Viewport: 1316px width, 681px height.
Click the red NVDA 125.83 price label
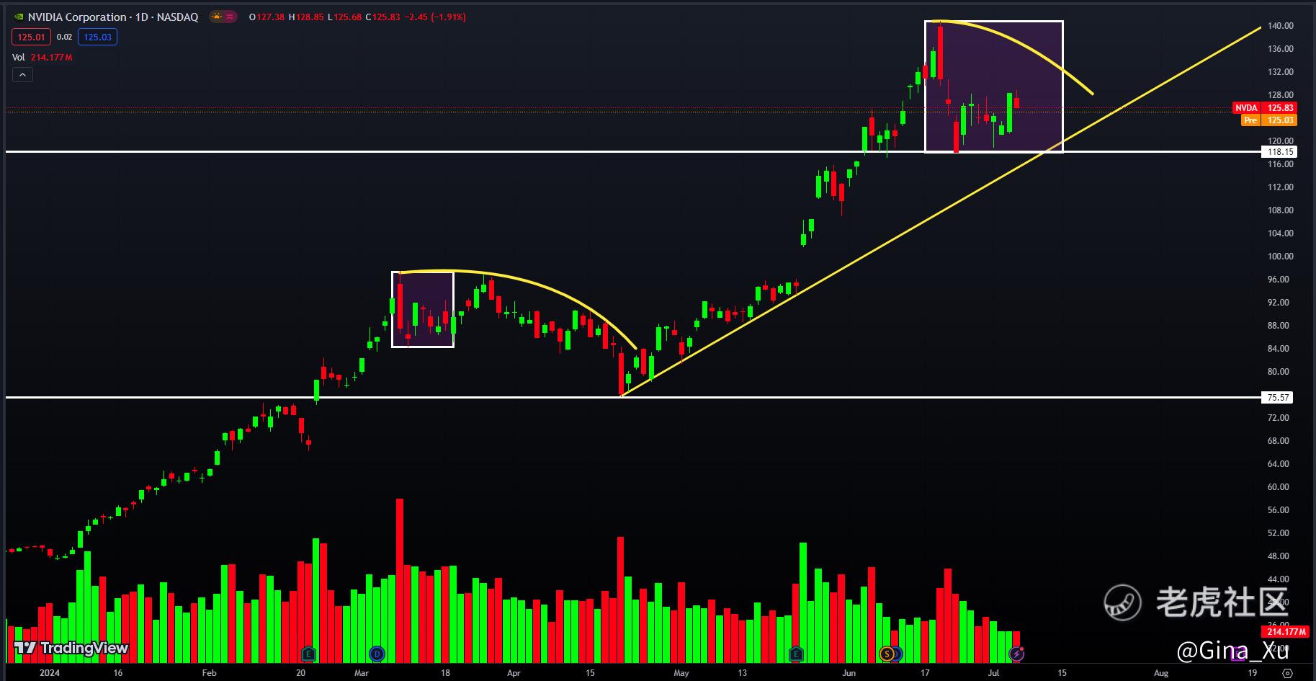click(x=1264, y=108)
